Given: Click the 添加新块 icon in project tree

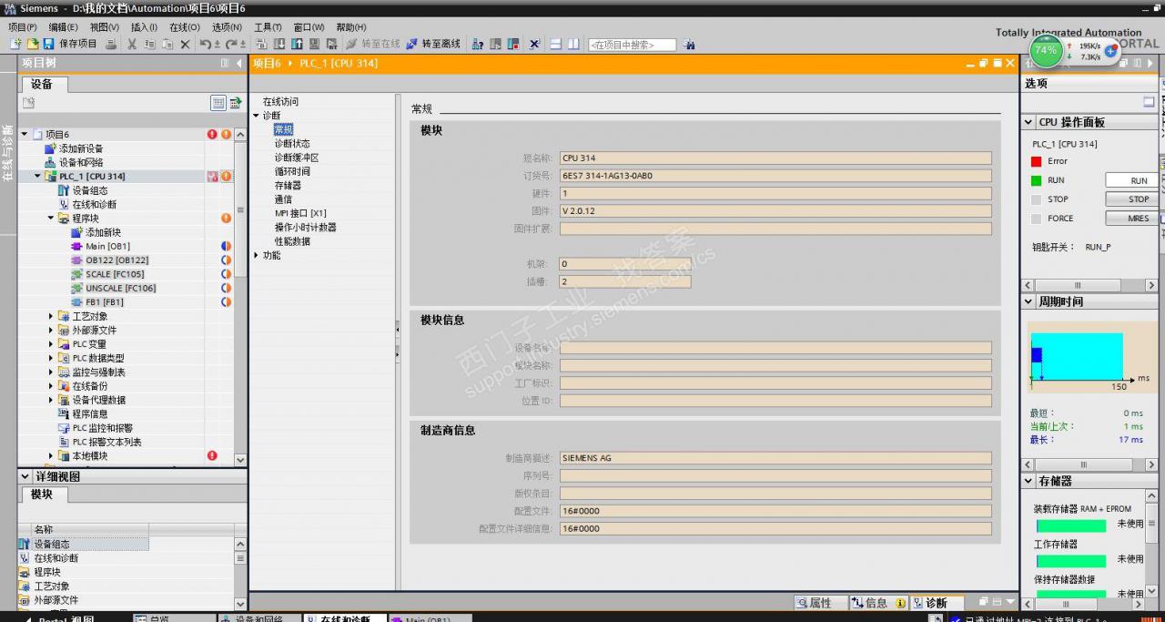Looking at the screenshot, I should (76, 232).
